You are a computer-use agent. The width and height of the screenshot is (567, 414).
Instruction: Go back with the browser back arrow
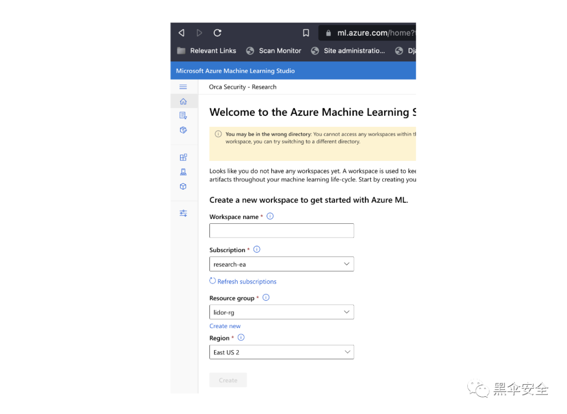182,33
